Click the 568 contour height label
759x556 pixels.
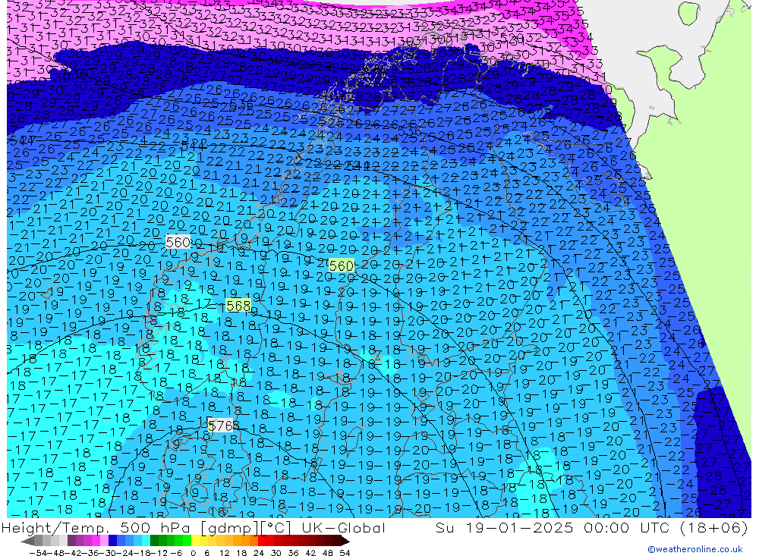pos(238,306)
